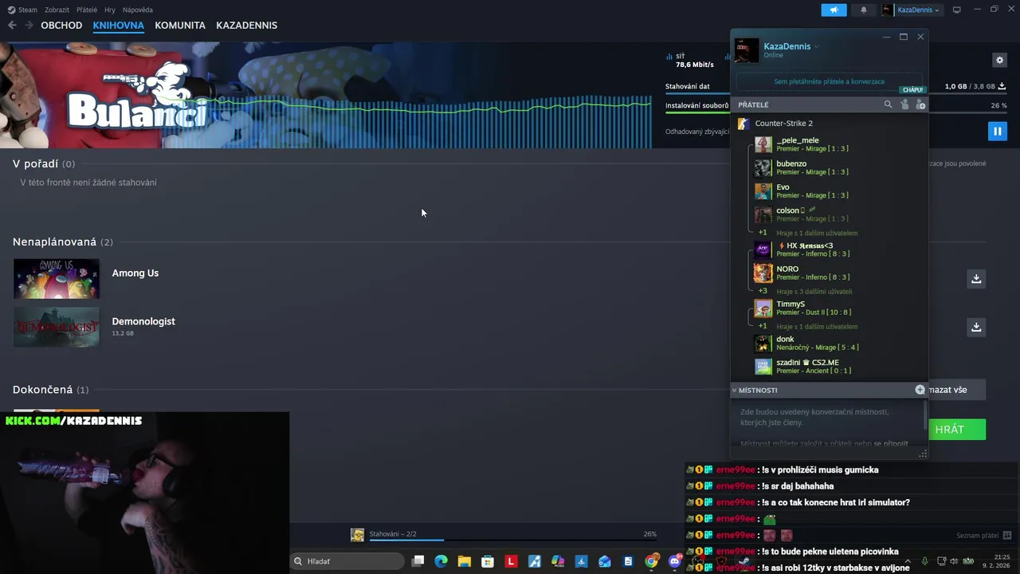Image resolution: width=1020 pixels, height=574 pixels.
Task: Open the notifications bell
Action: point(864,10)
